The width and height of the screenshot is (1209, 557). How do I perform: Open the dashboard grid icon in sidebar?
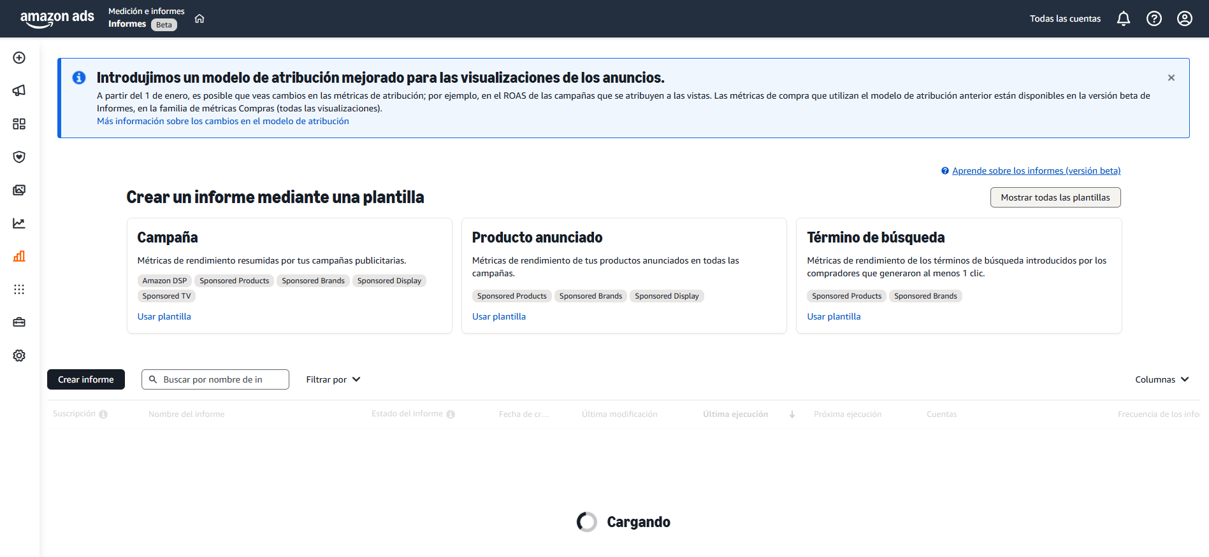pyautogui.click(x=19, y=124)
